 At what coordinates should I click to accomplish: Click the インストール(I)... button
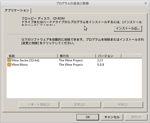(128, 28)
